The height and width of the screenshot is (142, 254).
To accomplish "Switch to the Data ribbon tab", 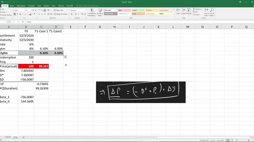I will (39, 6).
